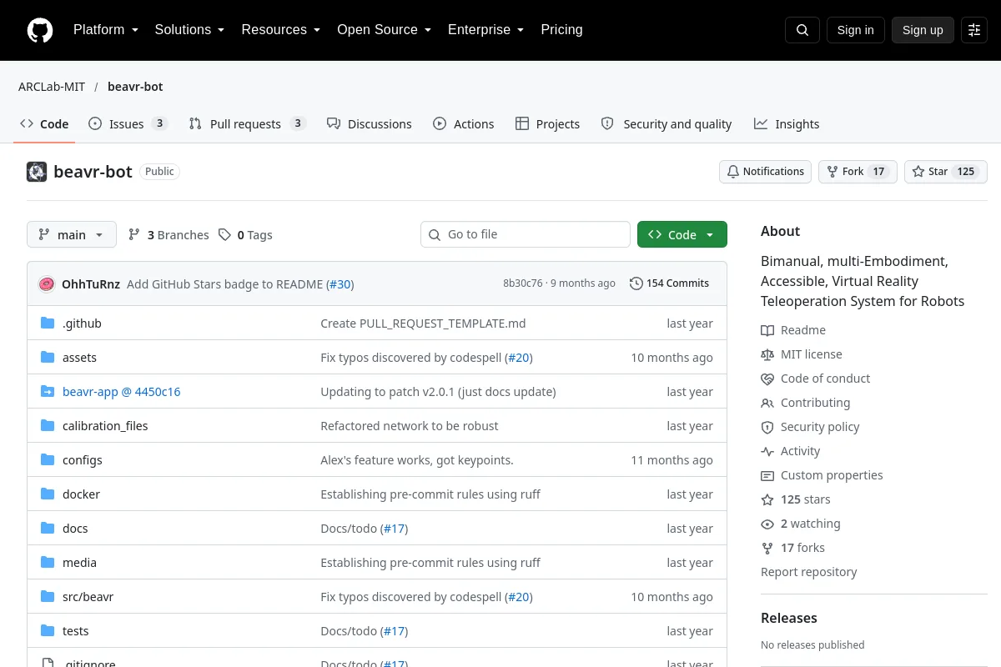Image resolution: width=1001 pixels, height=667 pixels.
Task: Switch to the Projects tab
Action: (547, 123)
